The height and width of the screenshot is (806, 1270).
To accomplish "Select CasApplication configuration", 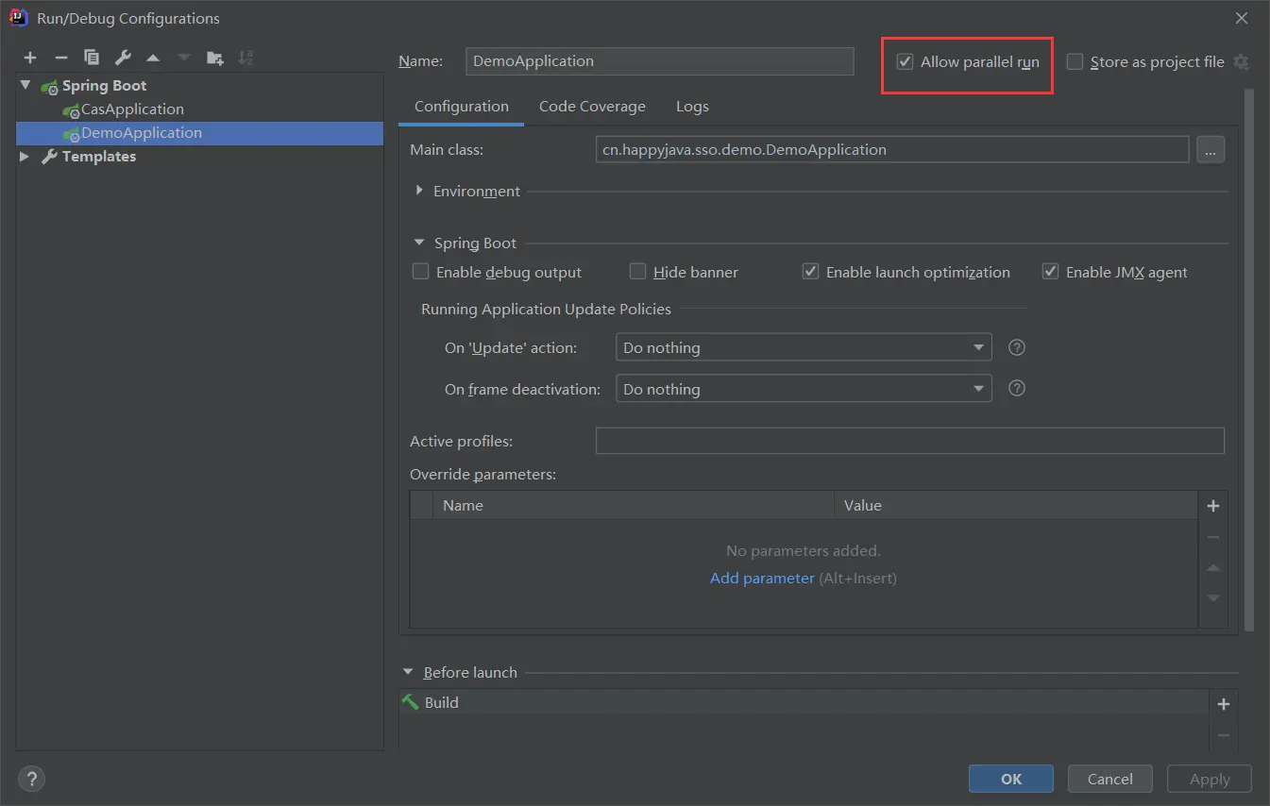I will pos(199,109).
